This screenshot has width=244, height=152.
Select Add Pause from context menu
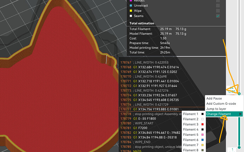click(214, 98)
